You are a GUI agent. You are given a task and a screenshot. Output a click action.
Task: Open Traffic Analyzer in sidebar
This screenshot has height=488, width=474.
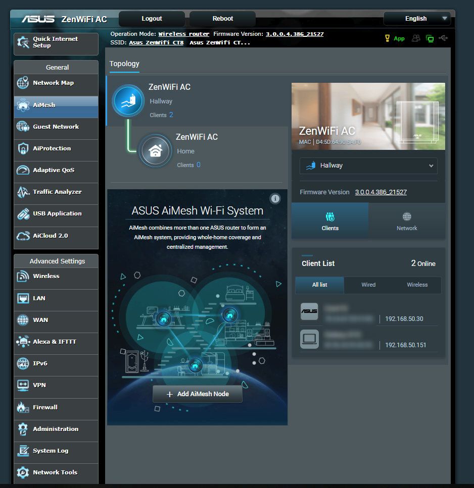56,192
